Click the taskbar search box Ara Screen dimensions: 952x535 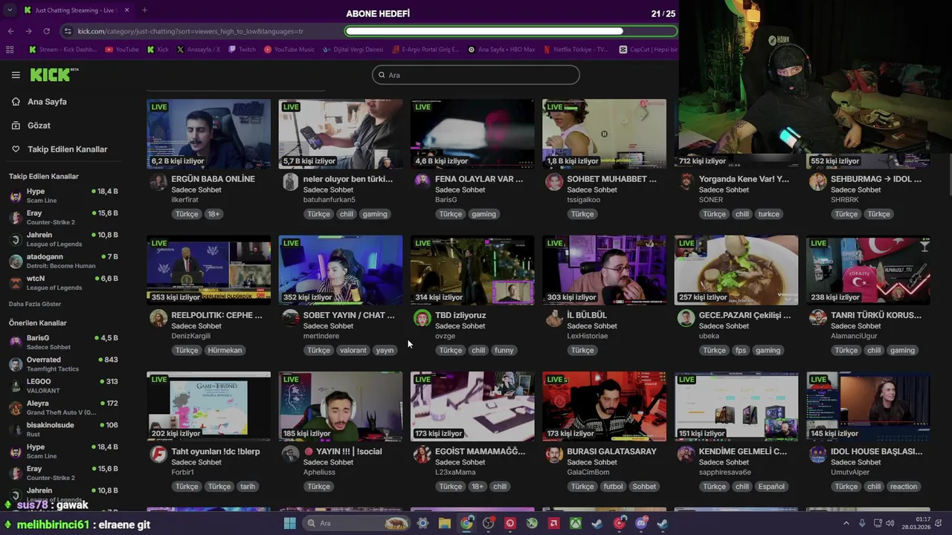coord(356,523)
